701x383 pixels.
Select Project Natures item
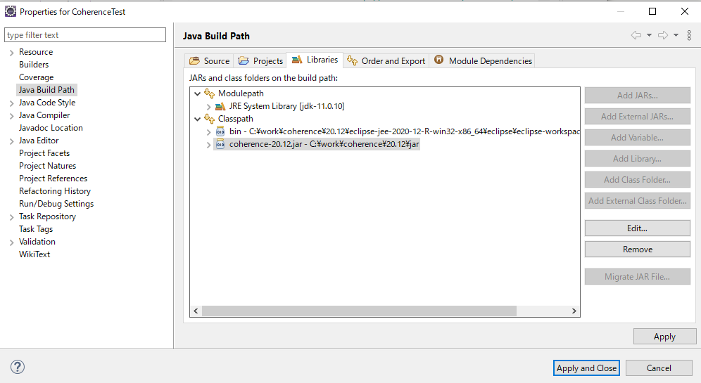[47, 166]
